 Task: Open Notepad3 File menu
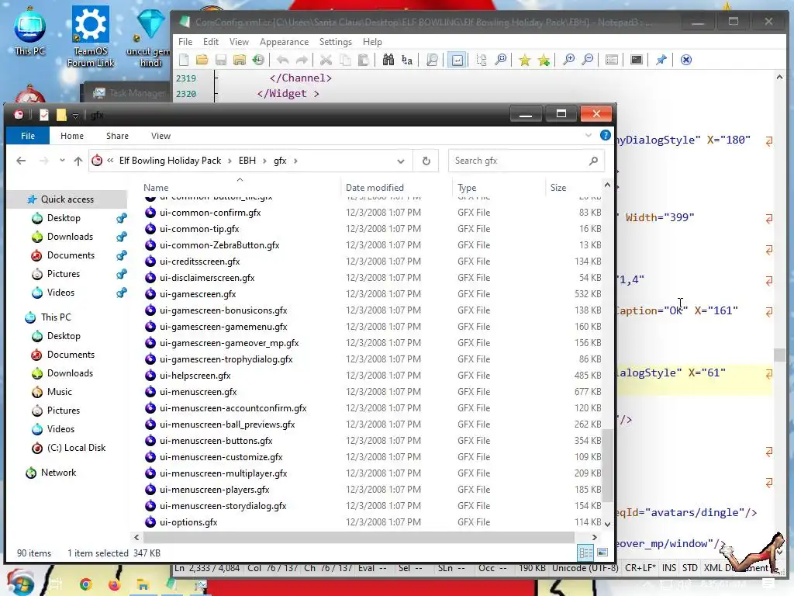185,42
